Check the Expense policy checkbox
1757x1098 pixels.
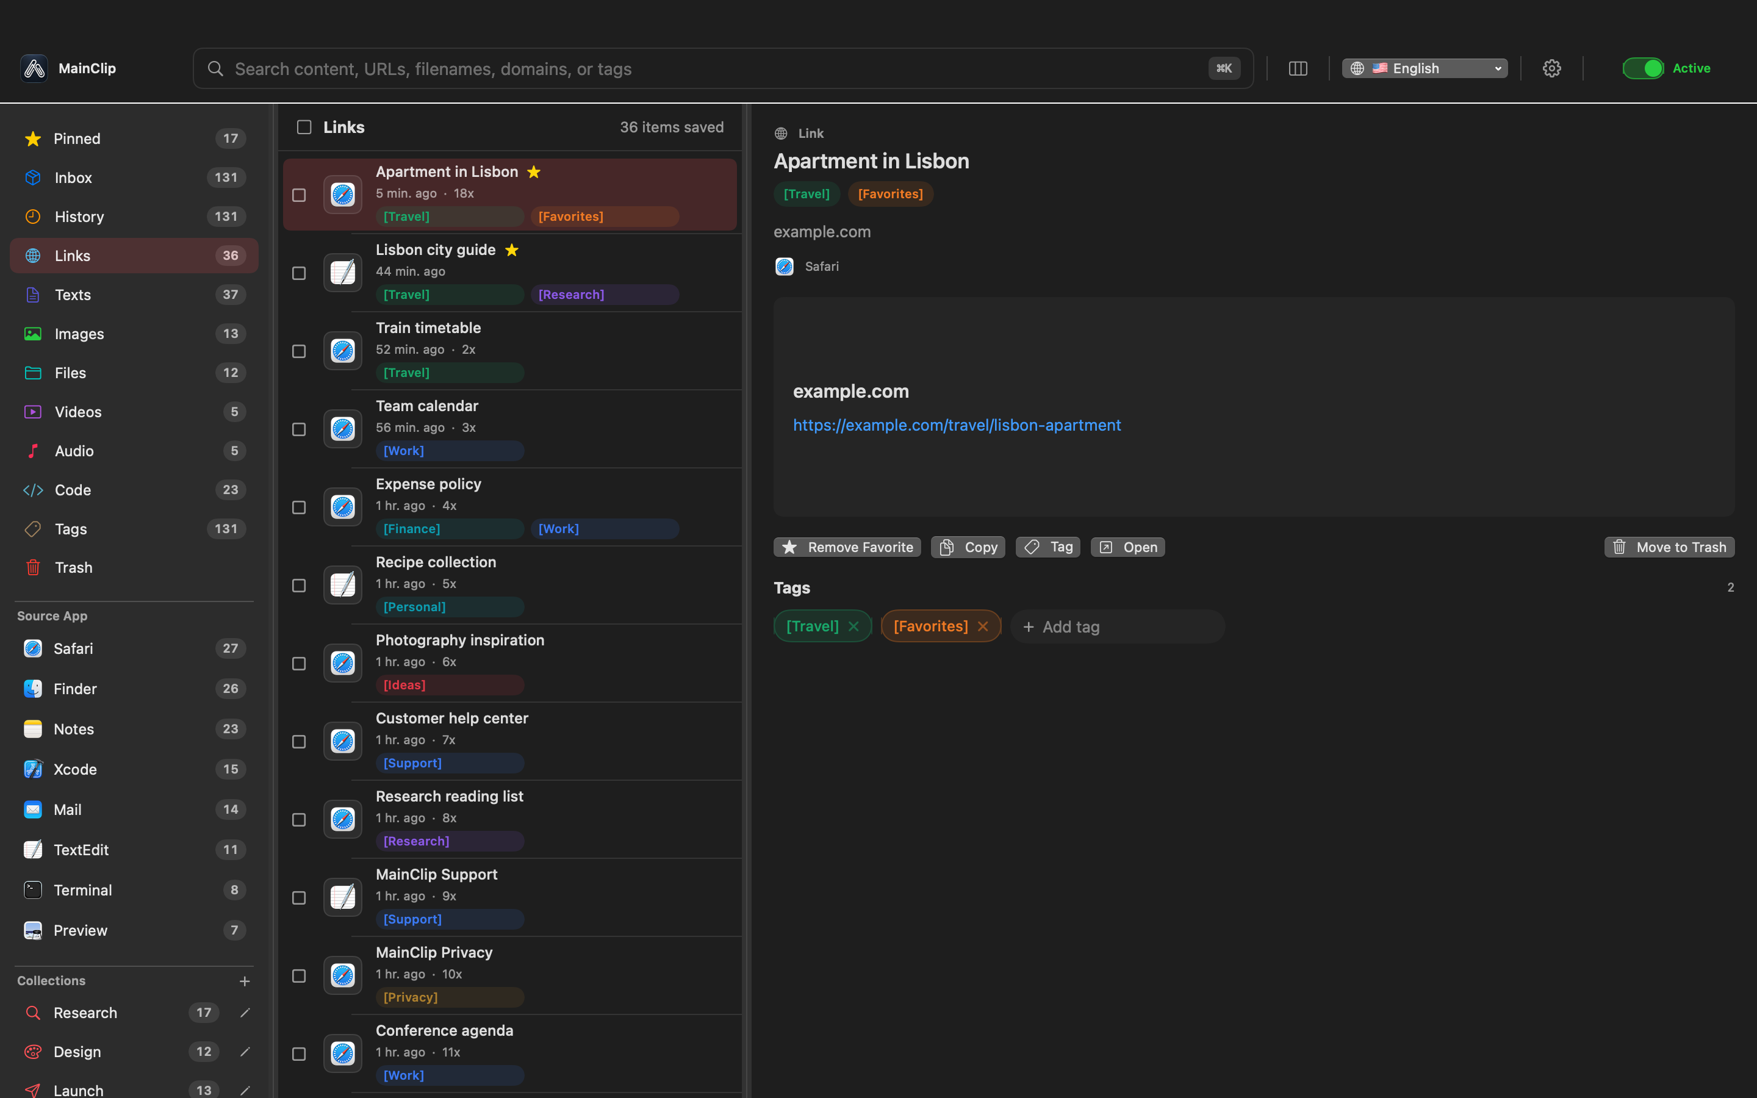tap(299, 507)
